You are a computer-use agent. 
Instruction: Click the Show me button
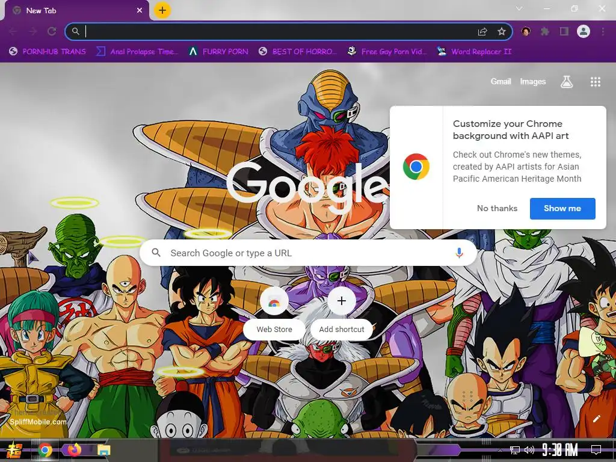tap(562, 208)
